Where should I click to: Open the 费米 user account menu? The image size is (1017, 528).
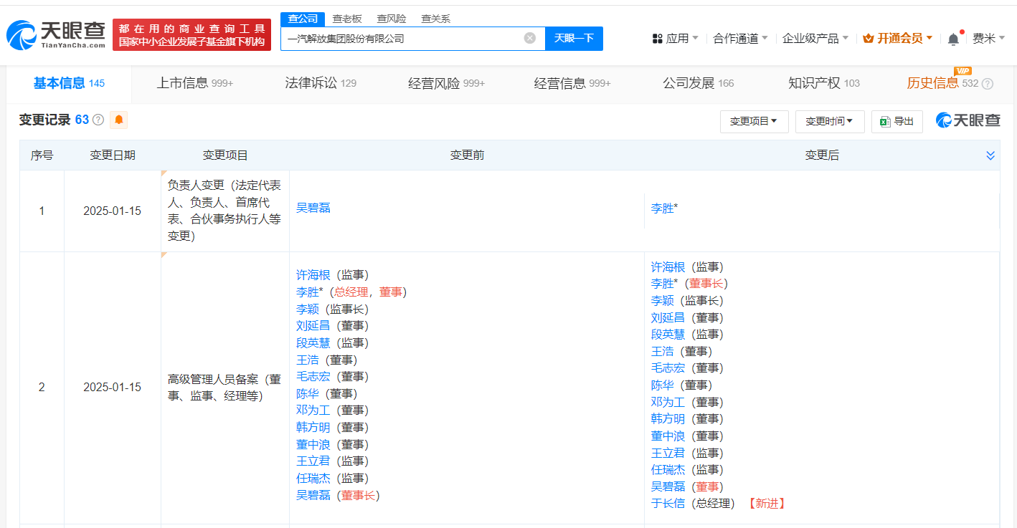[x=988, y=39]
